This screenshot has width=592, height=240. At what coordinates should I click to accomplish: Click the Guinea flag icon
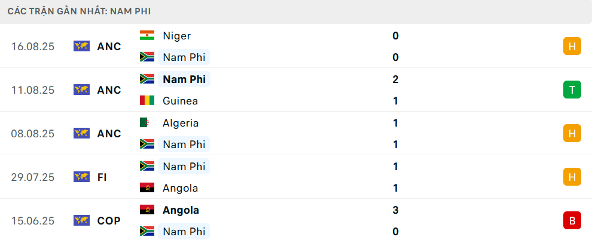coord(147,101)
